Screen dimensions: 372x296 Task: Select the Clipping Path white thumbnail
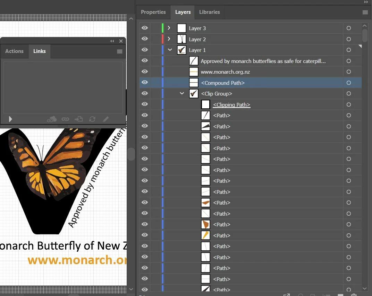(x=205, y=105)
